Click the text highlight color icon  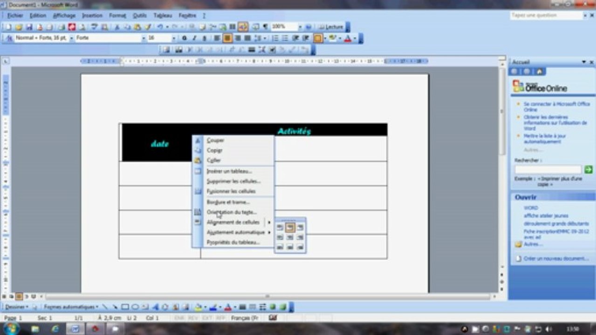tap(332, 38)
